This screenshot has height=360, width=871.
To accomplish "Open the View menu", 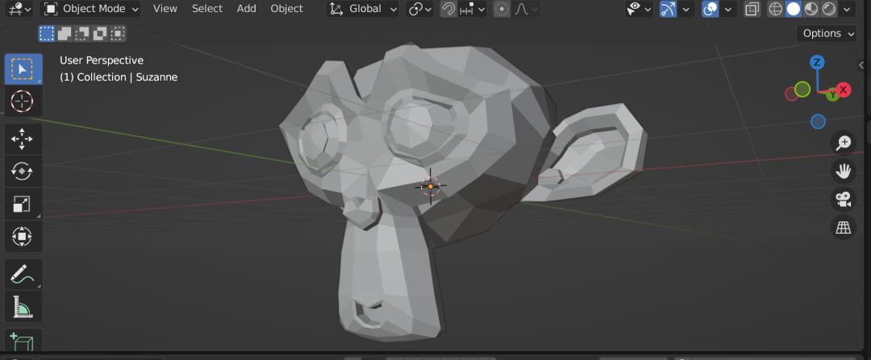I will [165, 9].
